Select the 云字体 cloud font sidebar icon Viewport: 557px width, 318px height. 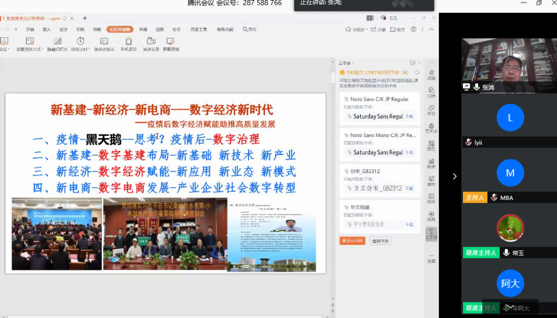(431, 233)
